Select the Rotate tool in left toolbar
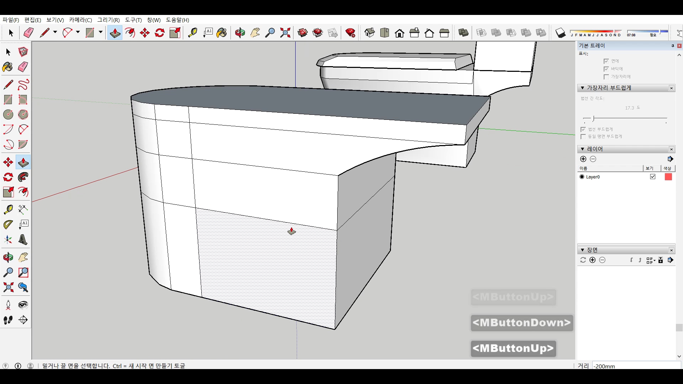The width and height of the screenshot is (683, 384). pyautogui.click(x=8, y=177)
